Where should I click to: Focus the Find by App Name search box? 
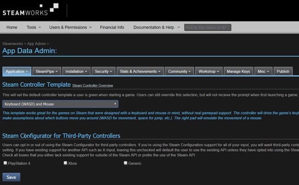pos(207,27)
